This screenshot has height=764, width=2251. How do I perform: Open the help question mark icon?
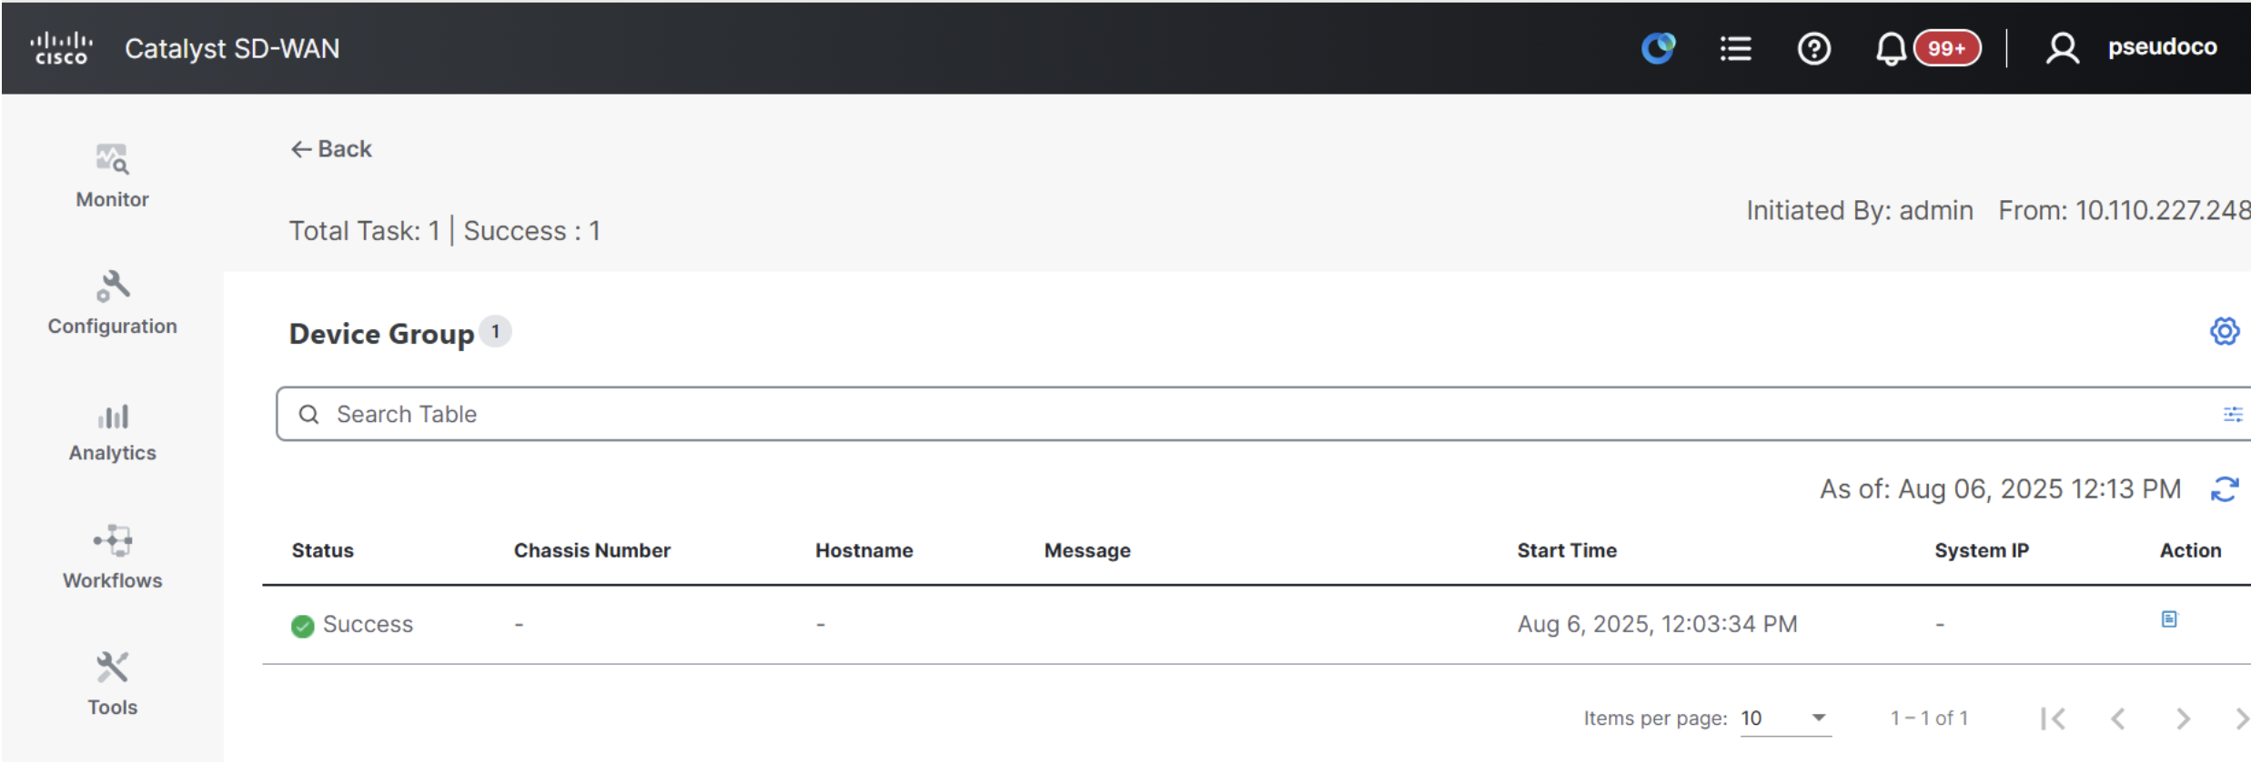click(1814, 48)
